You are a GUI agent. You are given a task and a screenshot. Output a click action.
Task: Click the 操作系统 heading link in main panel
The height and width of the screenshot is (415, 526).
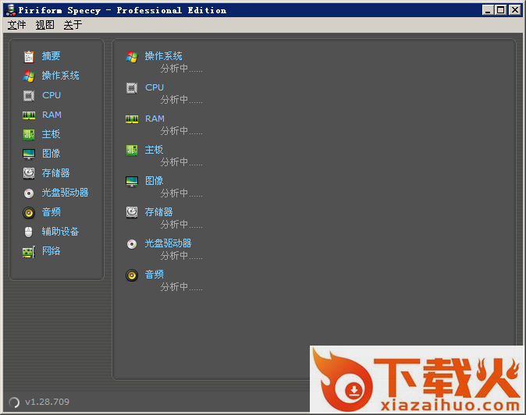click(x=163, y=56)
